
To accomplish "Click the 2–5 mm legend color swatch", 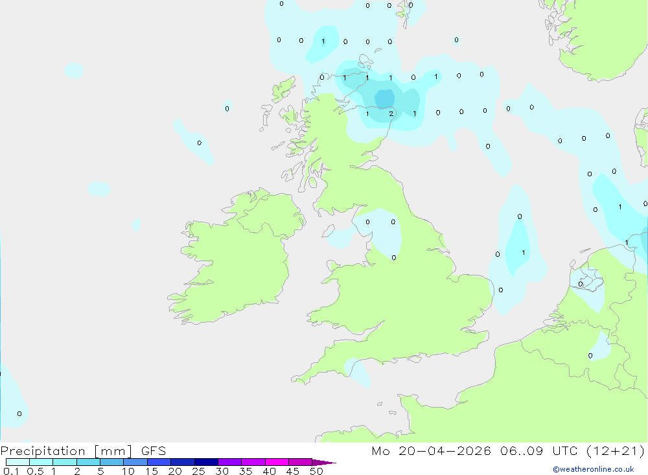I will (88, 462).
